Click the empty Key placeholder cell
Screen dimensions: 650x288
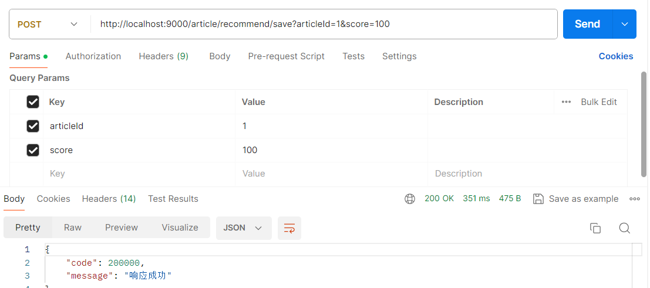(x=139, y=174)
